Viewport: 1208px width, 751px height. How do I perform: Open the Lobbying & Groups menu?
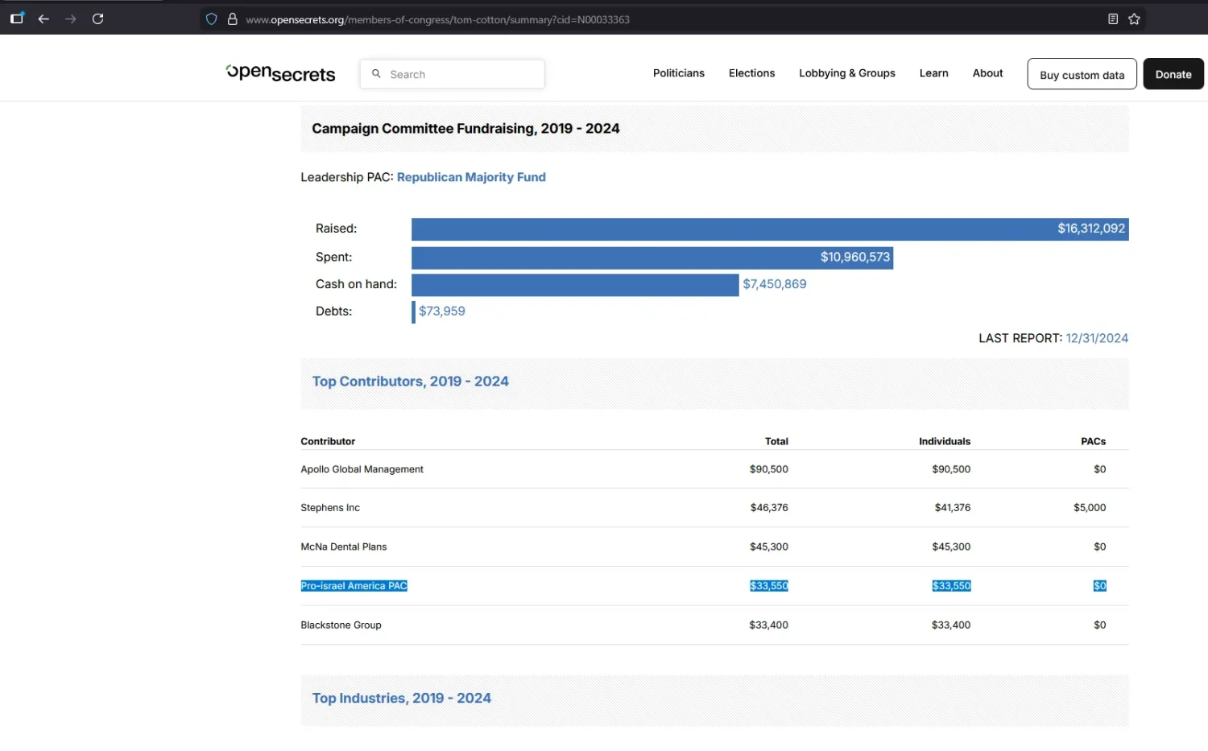[846, 73]
